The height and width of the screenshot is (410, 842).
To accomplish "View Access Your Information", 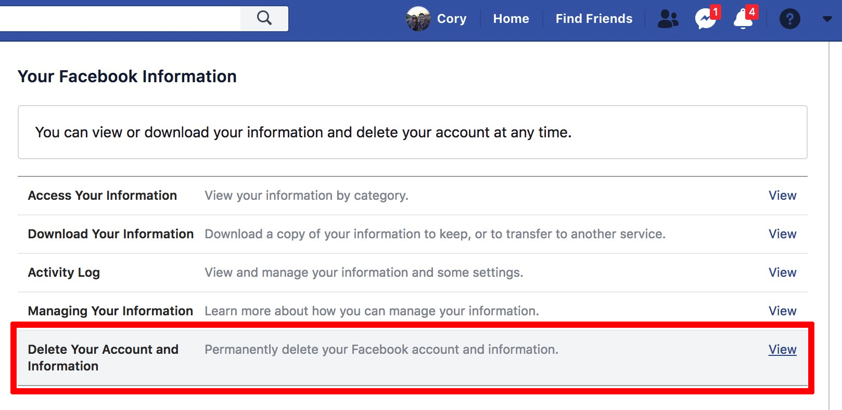I will [782, 196].
